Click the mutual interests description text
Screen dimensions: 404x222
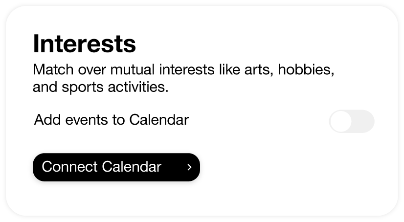pos(183,78)
